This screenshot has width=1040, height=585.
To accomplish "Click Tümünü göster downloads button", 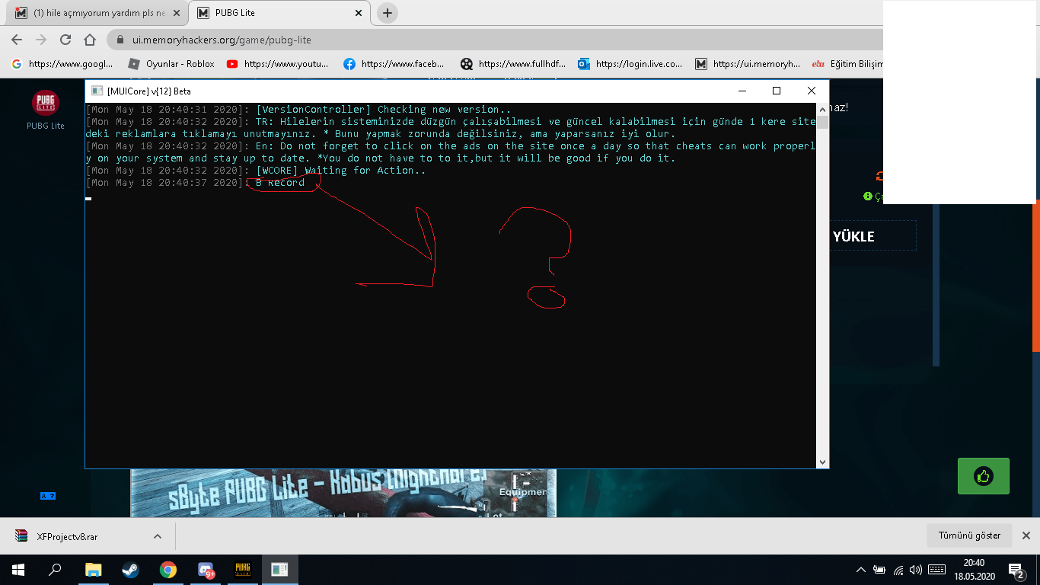I will [x=969, y=535].
